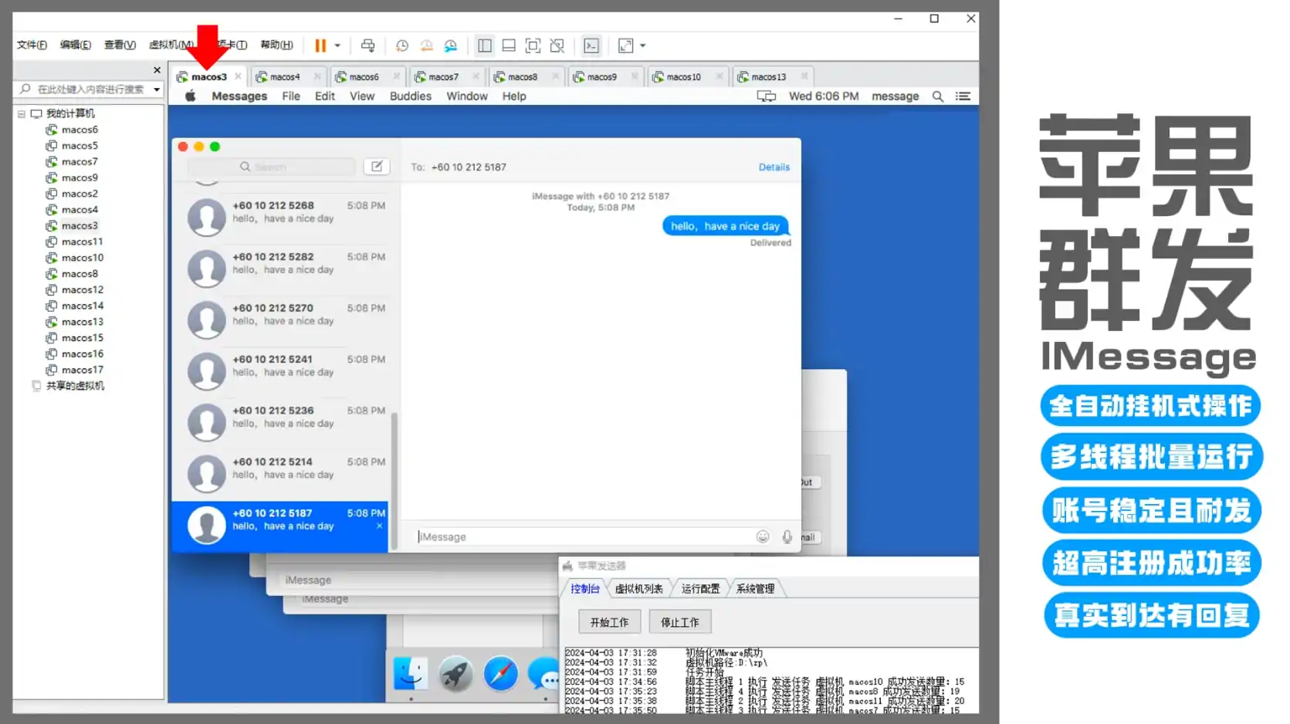The width and height of the screenshot is (1290, 724).
Task: Click the microphone dictation icon
Action: coord(787,536)
